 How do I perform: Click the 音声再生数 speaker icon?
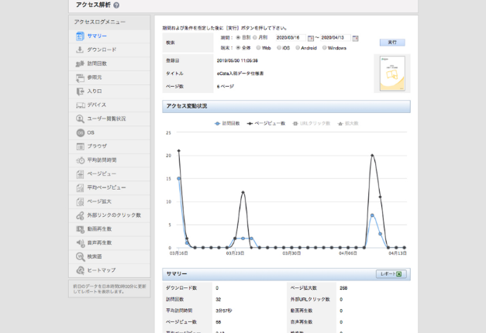pos(81,242)
